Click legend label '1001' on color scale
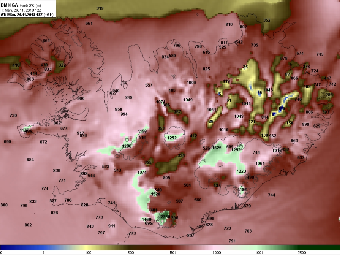The height and width of the screenshot is (255, 340). [259, 253]
